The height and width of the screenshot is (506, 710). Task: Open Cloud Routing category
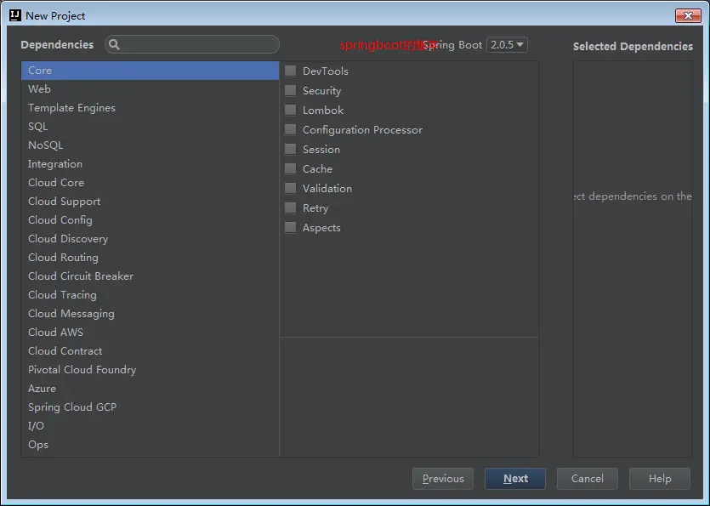click(150, 258)
